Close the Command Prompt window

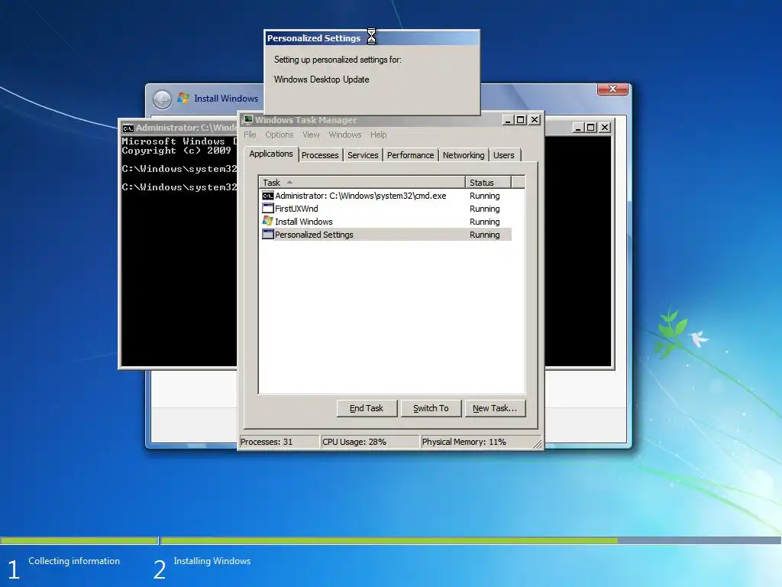tap(605, 128)
